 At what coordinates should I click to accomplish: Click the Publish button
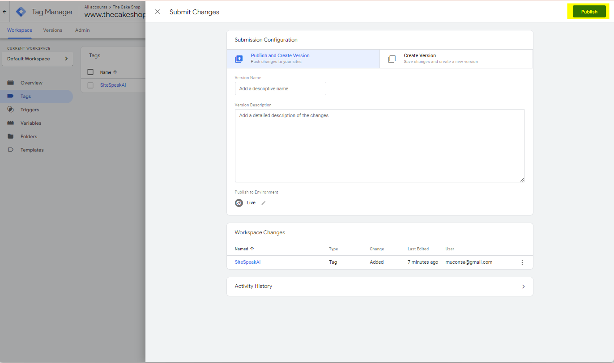click(589, 12)
